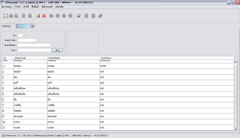Click Brand Name cell in row 4

click(74, 89)
